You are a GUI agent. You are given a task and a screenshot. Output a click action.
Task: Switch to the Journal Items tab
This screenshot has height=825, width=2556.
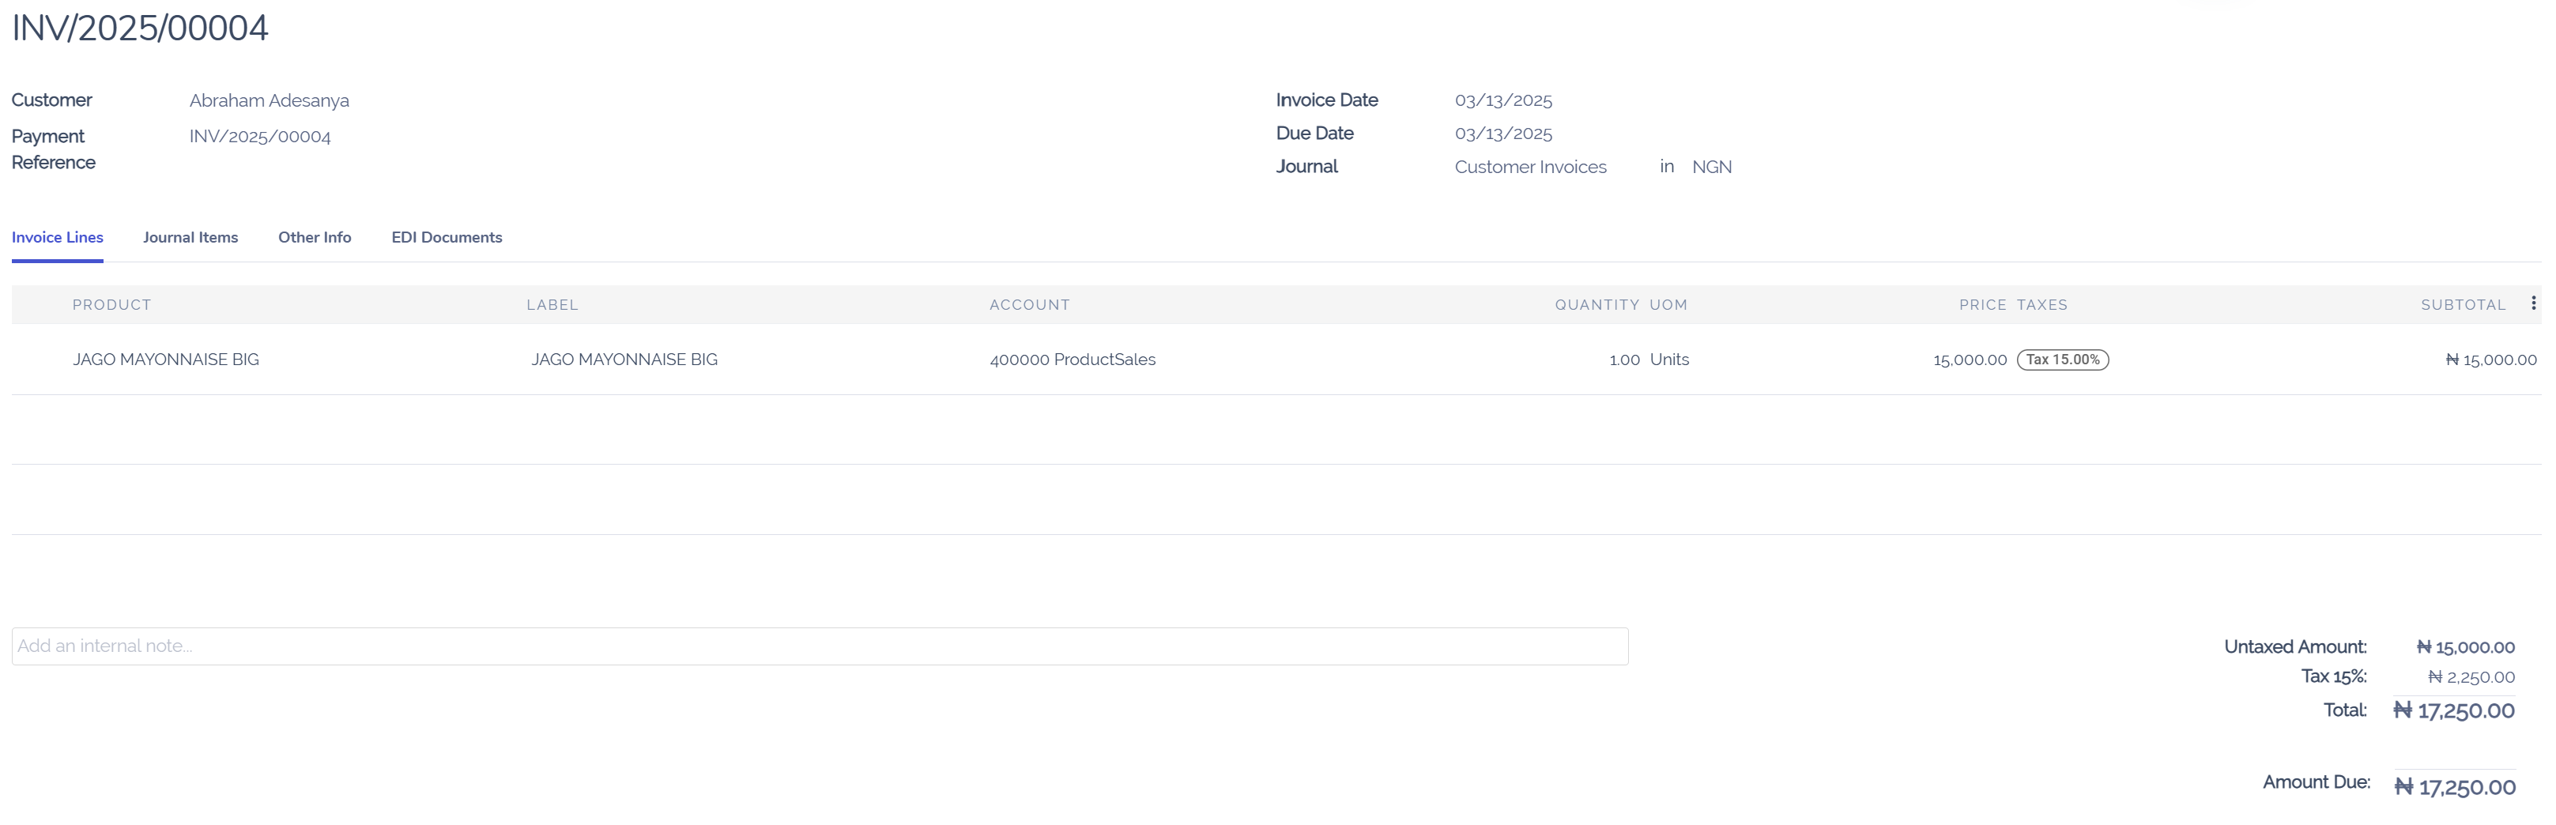click(x=190, y=237)
